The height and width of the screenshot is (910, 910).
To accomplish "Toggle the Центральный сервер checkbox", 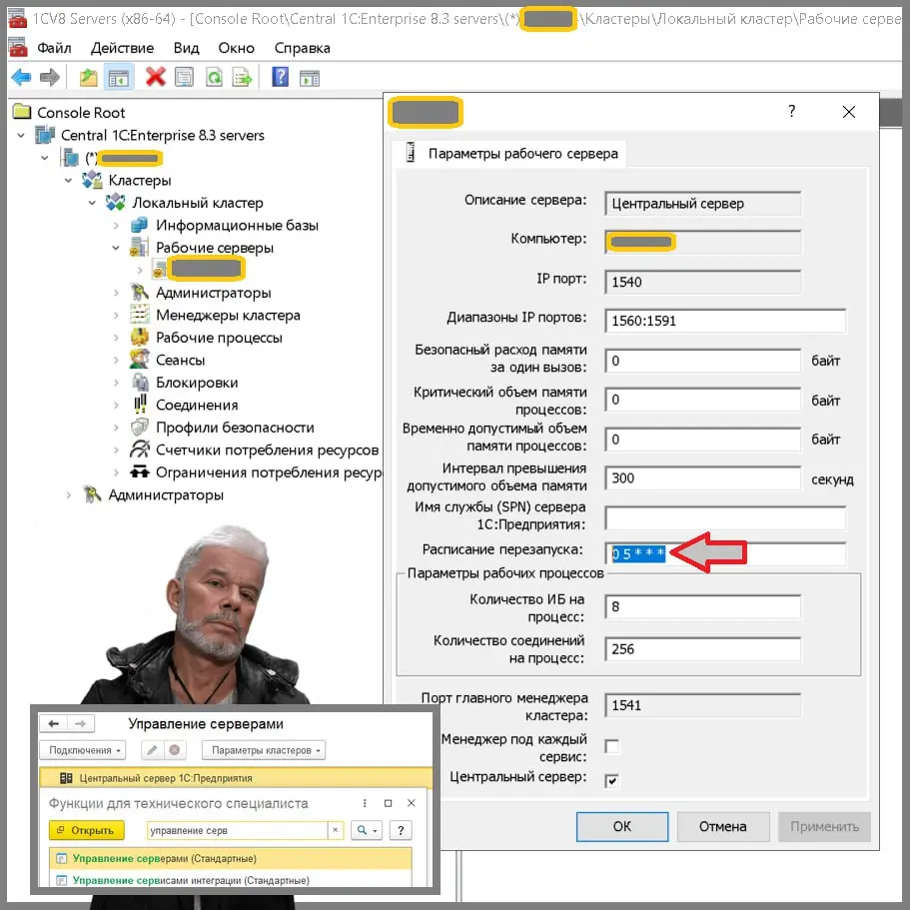I will pos(611,781).
